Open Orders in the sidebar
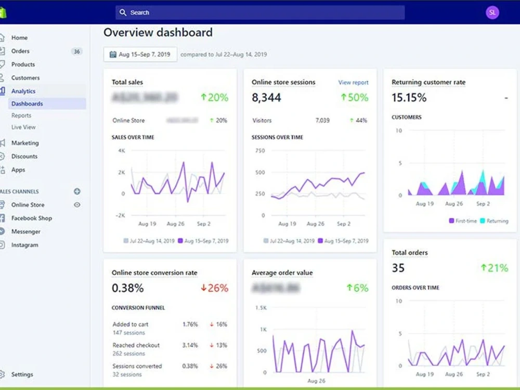The image size is (520, 390). tap(20, 51)
